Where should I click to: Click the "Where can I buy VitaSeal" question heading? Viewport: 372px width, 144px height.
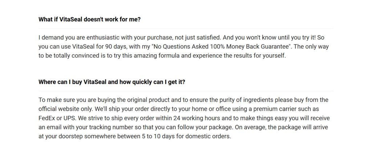click(112, 82)
